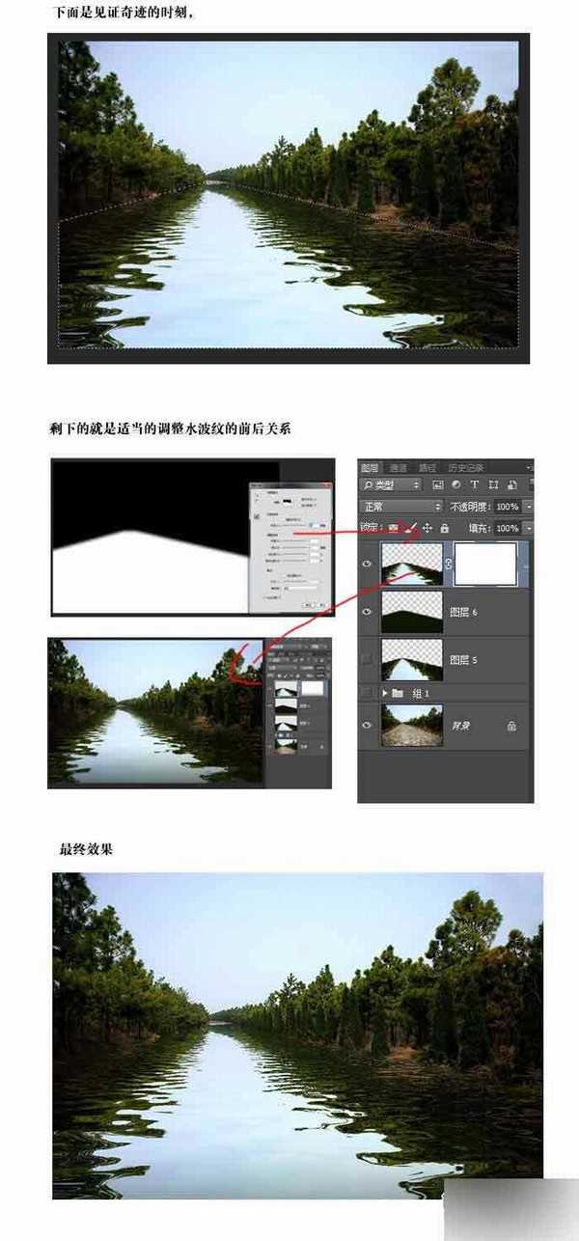Screen dimensions: 579x1241
Task: Hide the 背景 background layer eye icon
Action: (367, 726)
